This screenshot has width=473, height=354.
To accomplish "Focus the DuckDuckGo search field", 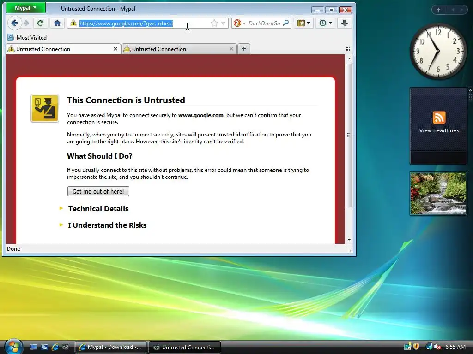I will [x=264, y=23].
